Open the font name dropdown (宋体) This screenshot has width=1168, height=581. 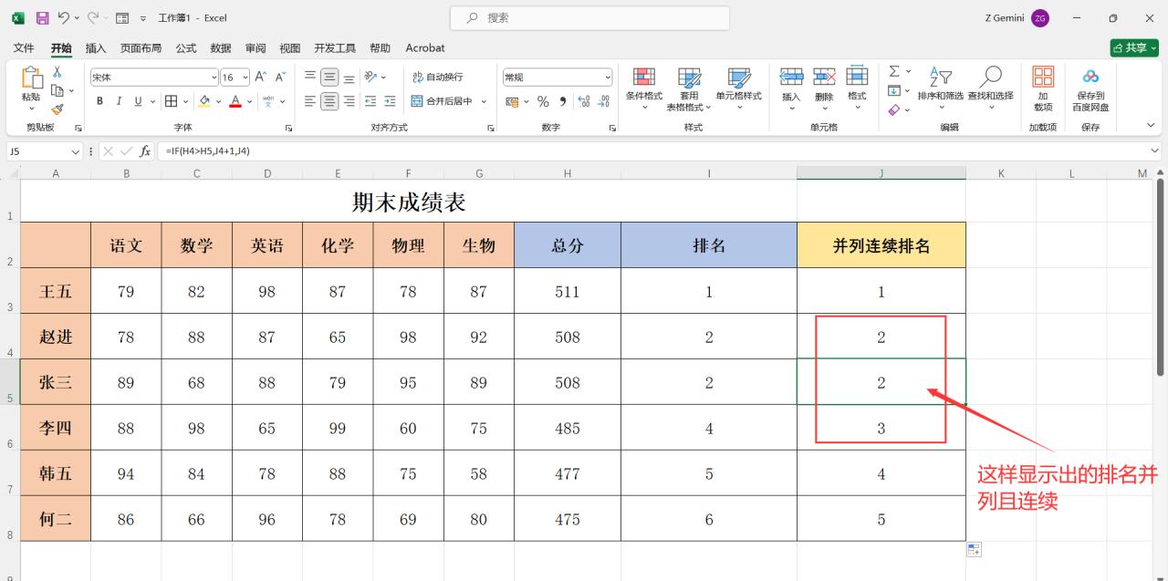point(214,78)
